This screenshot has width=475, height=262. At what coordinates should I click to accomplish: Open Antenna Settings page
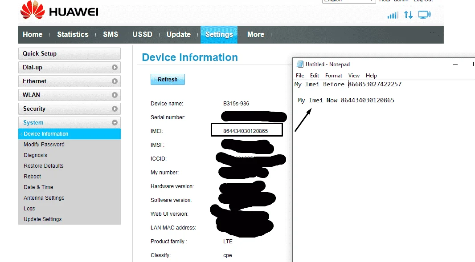coord(44,198)
